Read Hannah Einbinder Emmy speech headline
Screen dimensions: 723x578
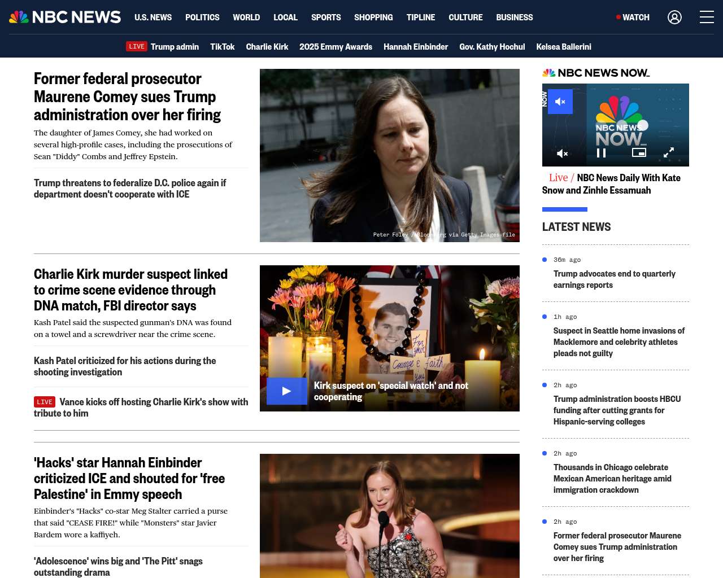coord(129,478)
